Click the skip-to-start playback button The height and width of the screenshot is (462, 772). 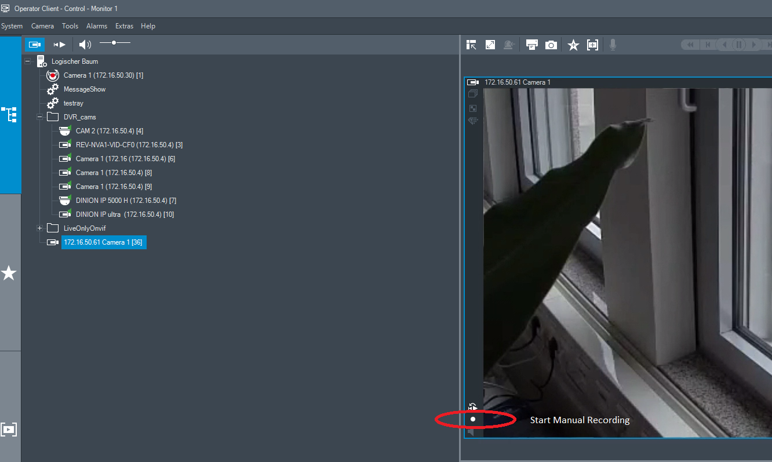click(x=708, y=45)
